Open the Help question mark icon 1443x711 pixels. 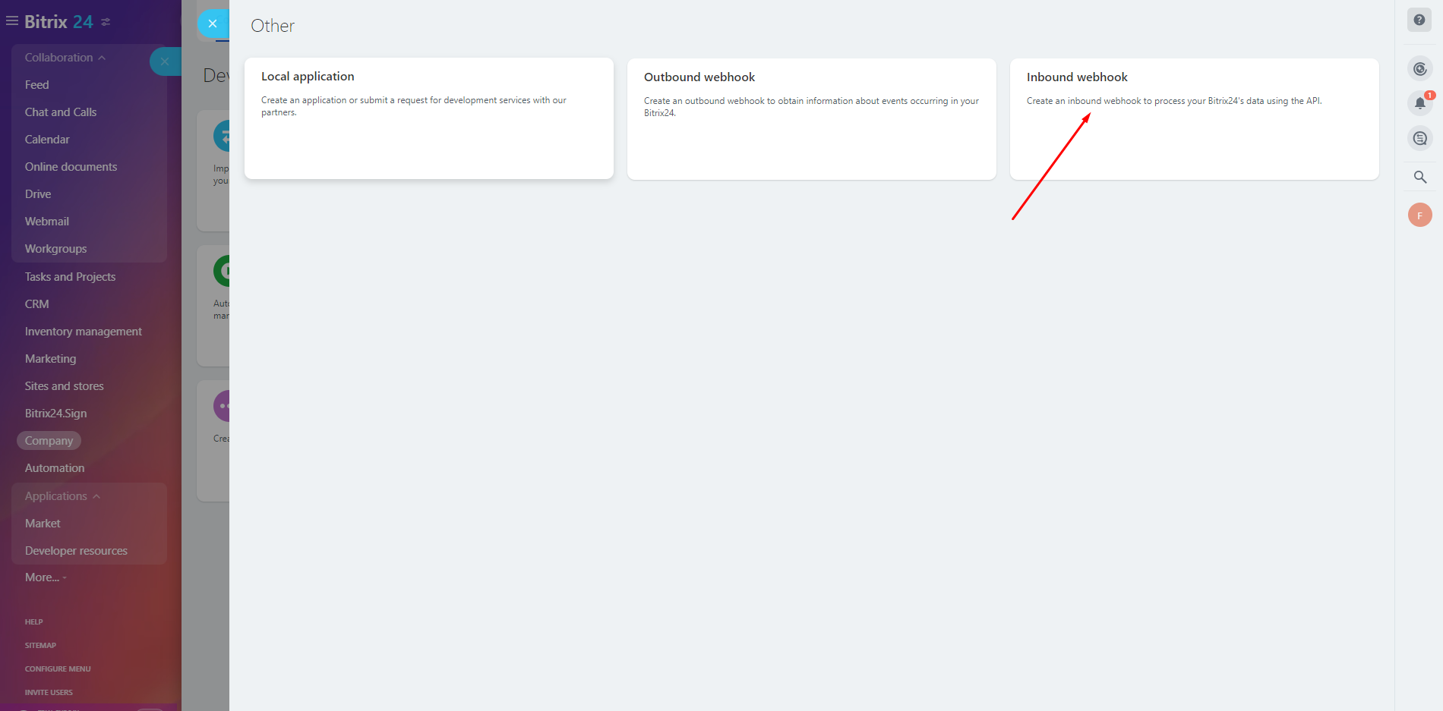1419,20
